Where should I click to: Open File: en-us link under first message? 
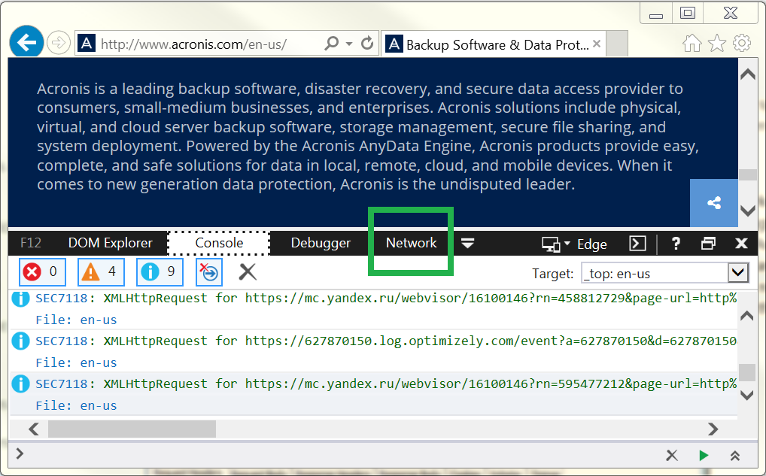click(x=76, y=320)
